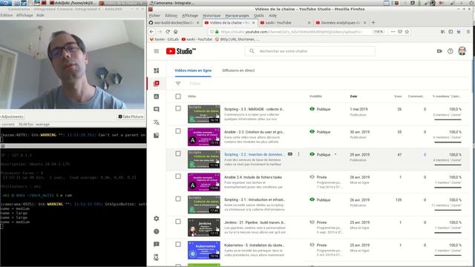Tick checkbox for Scripting 3.2 Insertion de données
475x267 pixels.
(178, 154)
